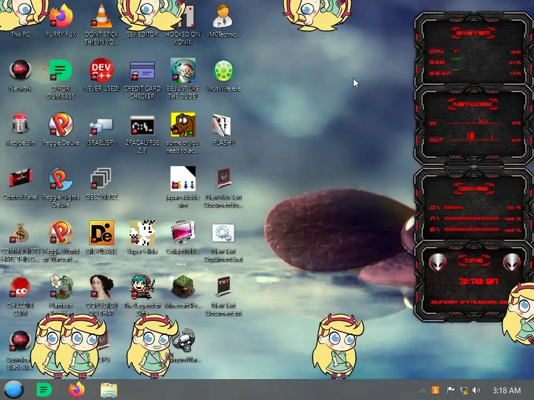Open the DIE PLEASE shortcut

pos(102,233)
